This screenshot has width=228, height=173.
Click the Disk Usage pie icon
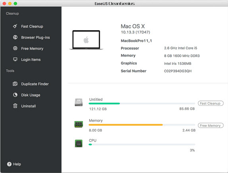pos(15,95)
